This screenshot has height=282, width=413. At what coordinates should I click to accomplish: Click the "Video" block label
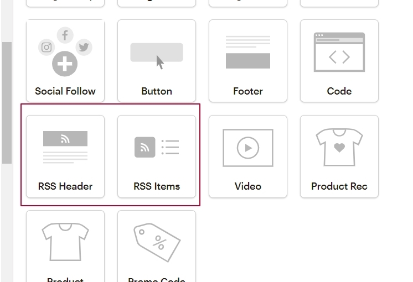[x=248, y=186]
